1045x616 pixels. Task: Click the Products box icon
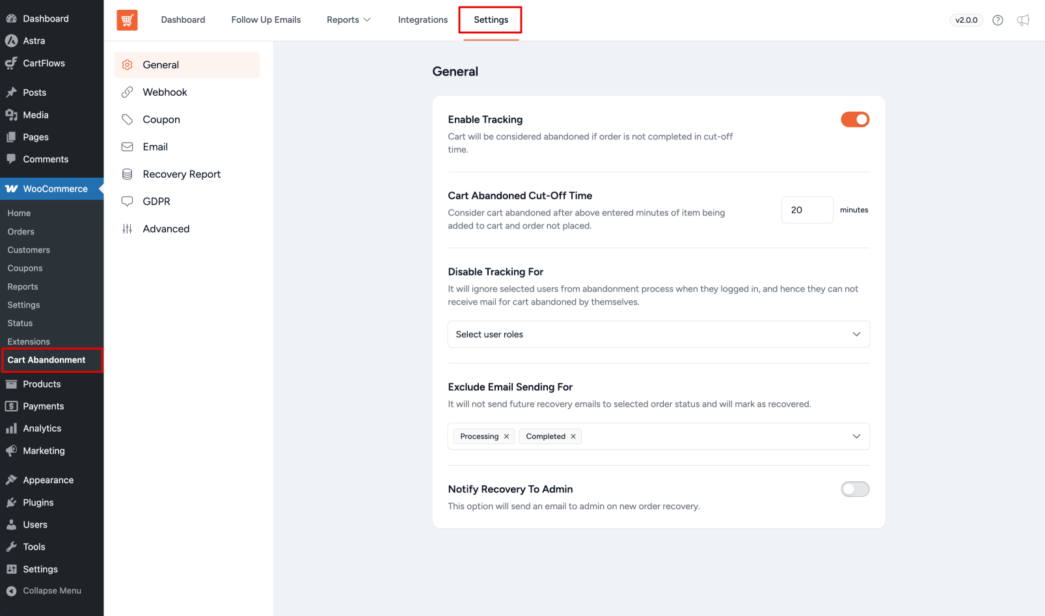click(11, 384)
